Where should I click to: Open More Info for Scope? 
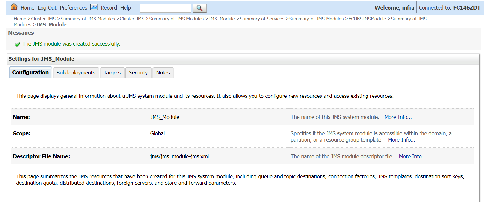click(401, 140)
